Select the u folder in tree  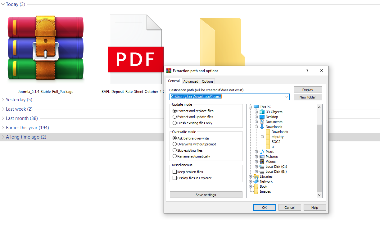point(273,147)
